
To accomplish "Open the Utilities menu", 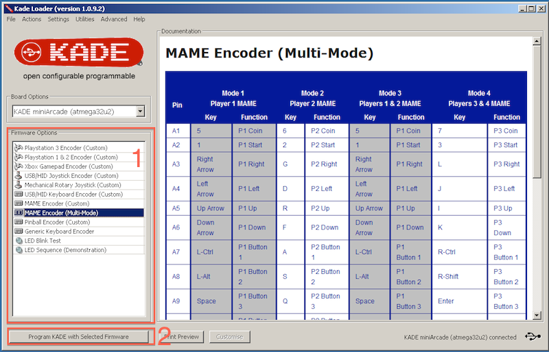I will [x=84, y=19].
